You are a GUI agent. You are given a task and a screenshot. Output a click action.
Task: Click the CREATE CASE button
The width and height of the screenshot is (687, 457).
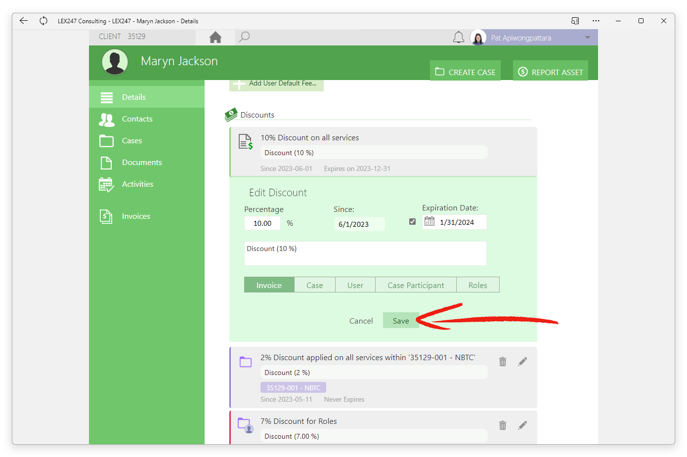(465, 72)
